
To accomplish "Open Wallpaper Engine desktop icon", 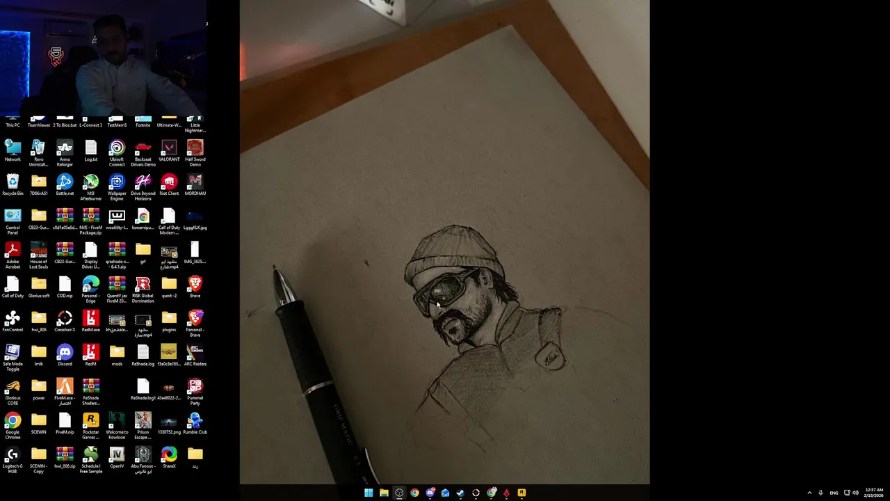I will (117, 187).
